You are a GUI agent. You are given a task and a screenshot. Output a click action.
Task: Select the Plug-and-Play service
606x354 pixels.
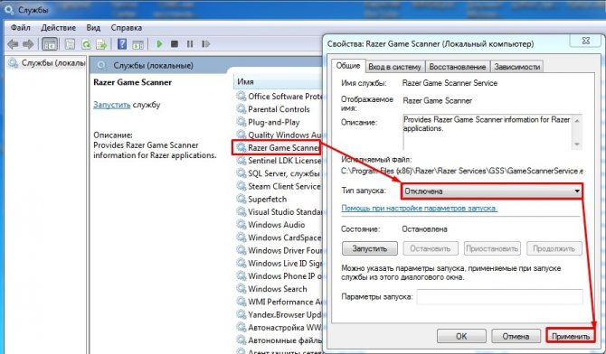[x=269, y=122]
